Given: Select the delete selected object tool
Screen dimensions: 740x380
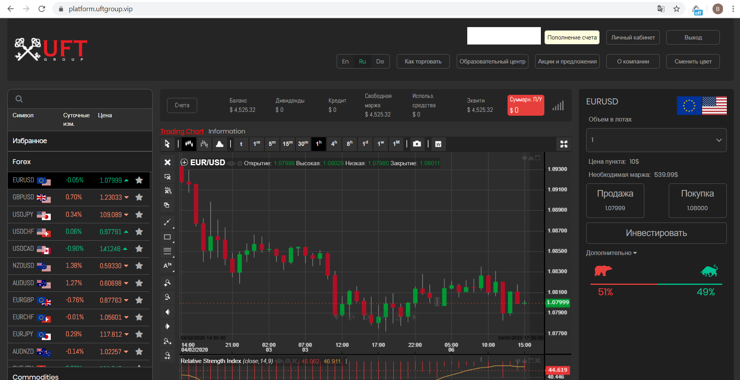Looking at the screenshot, I should [167, 176].
